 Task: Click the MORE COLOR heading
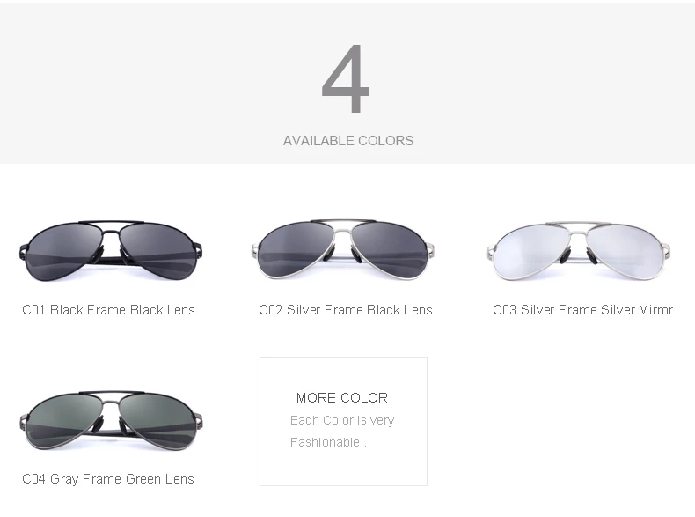pyautogui.click(x=342, y=397)
